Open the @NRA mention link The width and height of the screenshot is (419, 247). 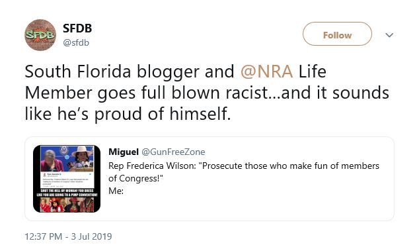[x=267, y=72]
